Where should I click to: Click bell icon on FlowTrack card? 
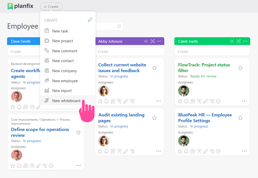click(x=186, y=101)
